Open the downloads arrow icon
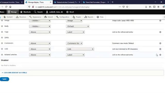Screen dimensions: 165x93 [x=146, y=7]
